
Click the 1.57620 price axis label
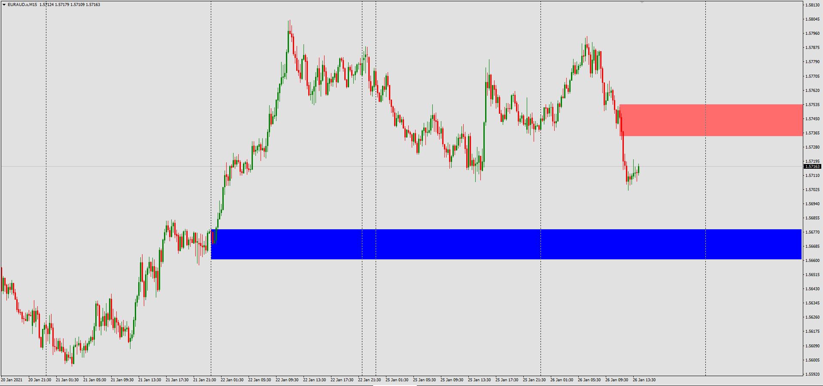pyautogui.click(x=813, y=91)
